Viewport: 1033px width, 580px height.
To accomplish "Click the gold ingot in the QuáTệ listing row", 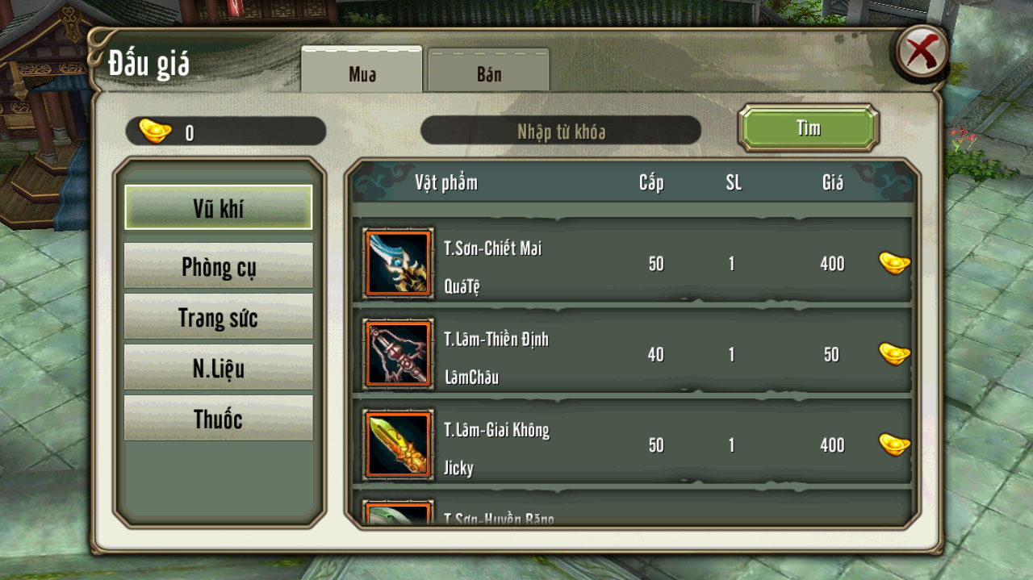I will tap(894, 263).
